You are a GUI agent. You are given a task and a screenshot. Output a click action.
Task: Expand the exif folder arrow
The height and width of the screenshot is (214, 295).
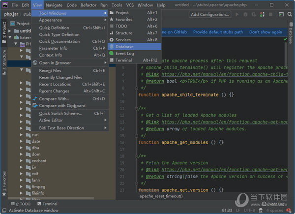[x=21, y=174]
